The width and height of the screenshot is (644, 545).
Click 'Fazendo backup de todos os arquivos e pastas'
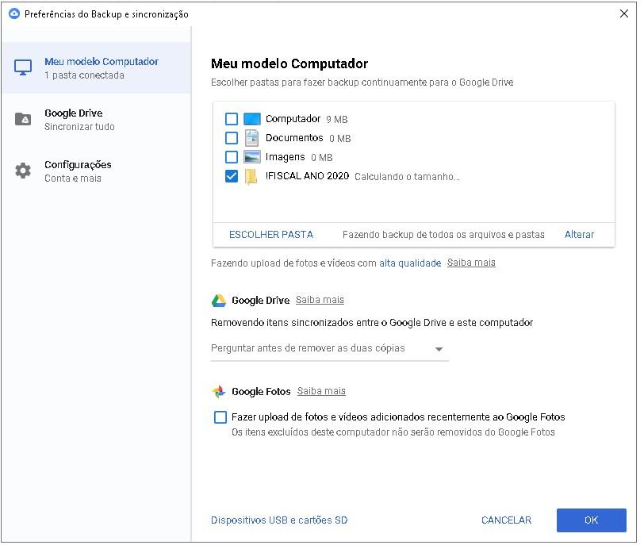click(x=443, y=235)
